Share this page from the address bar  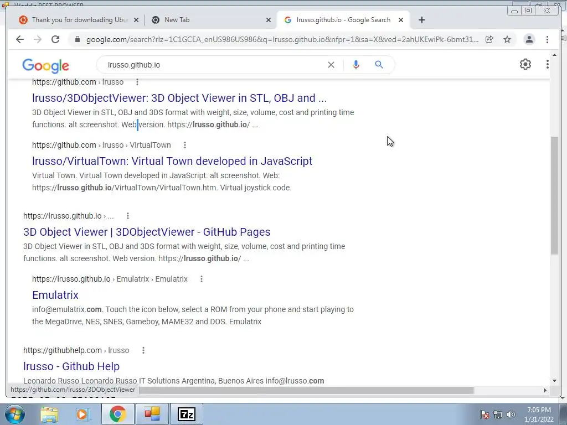click(489, 39)
